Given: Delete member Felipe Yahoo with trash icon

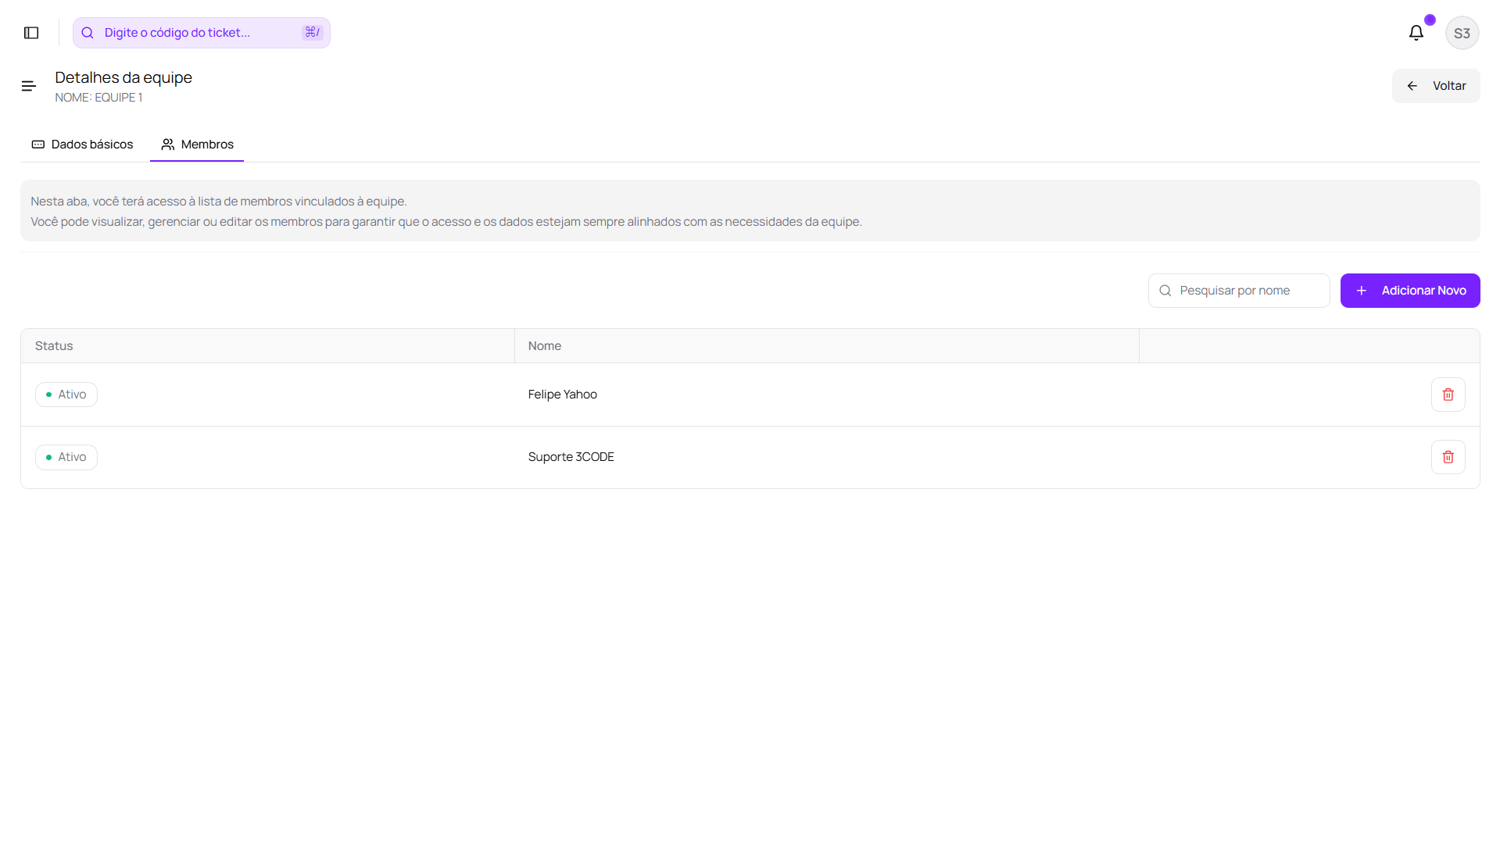Looking at the screenshot, I should click(x=1448, y=395).
